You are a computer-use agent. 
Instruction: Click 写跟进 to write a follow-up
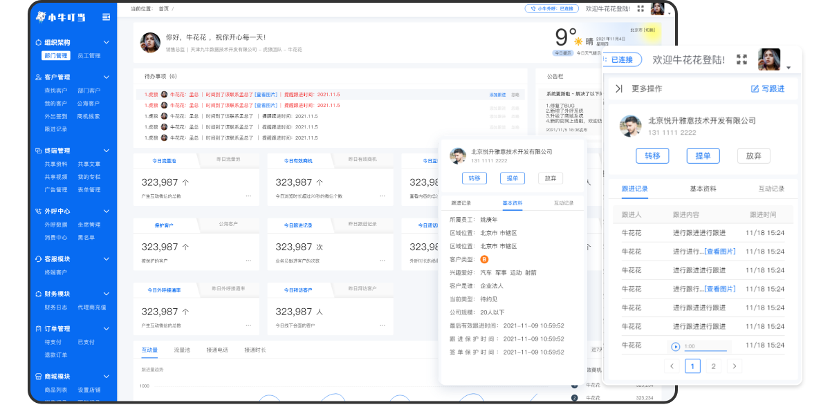click(768, 88)
